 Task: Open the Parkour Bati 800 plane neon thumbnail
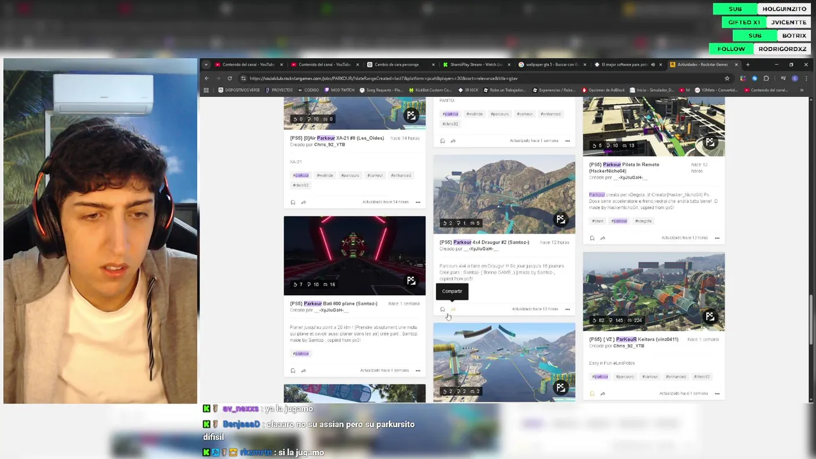pos(354,256)
